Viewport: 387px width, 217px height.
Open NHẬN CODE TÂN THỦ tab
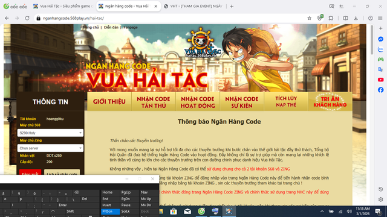pyautogui.click(x=154, y=102)
